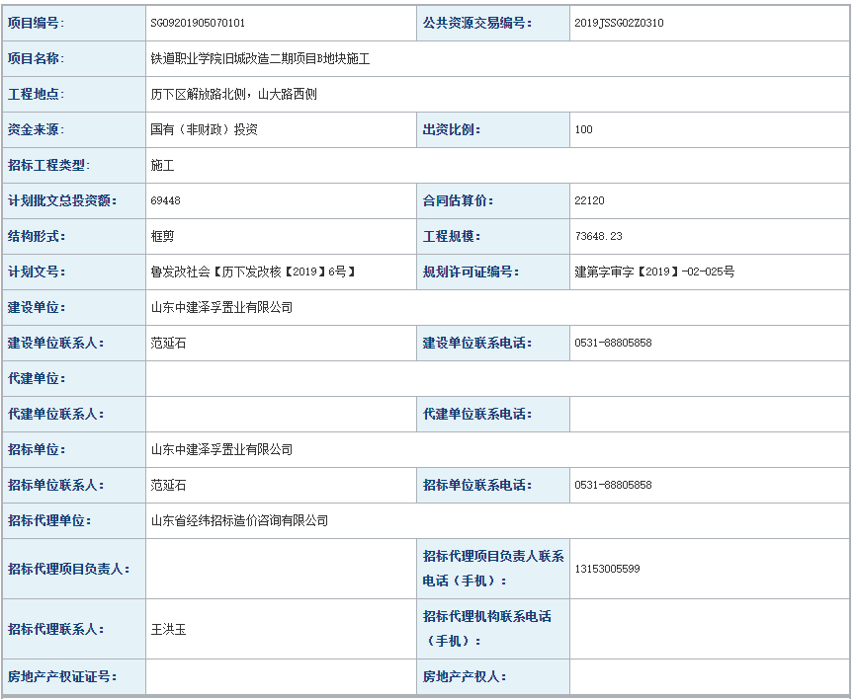856x699 pixels.
Task: Click the public resource trading number 2019JSSG02Z0310
Action: click(619, 23)
